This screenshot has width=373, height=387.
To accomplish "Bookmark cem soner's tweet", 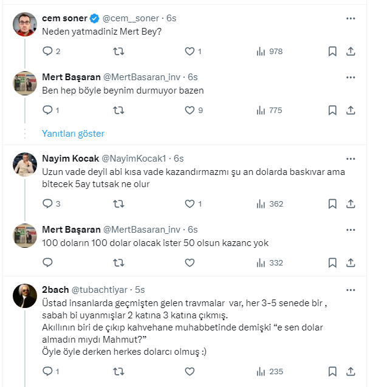I will 332,52.
